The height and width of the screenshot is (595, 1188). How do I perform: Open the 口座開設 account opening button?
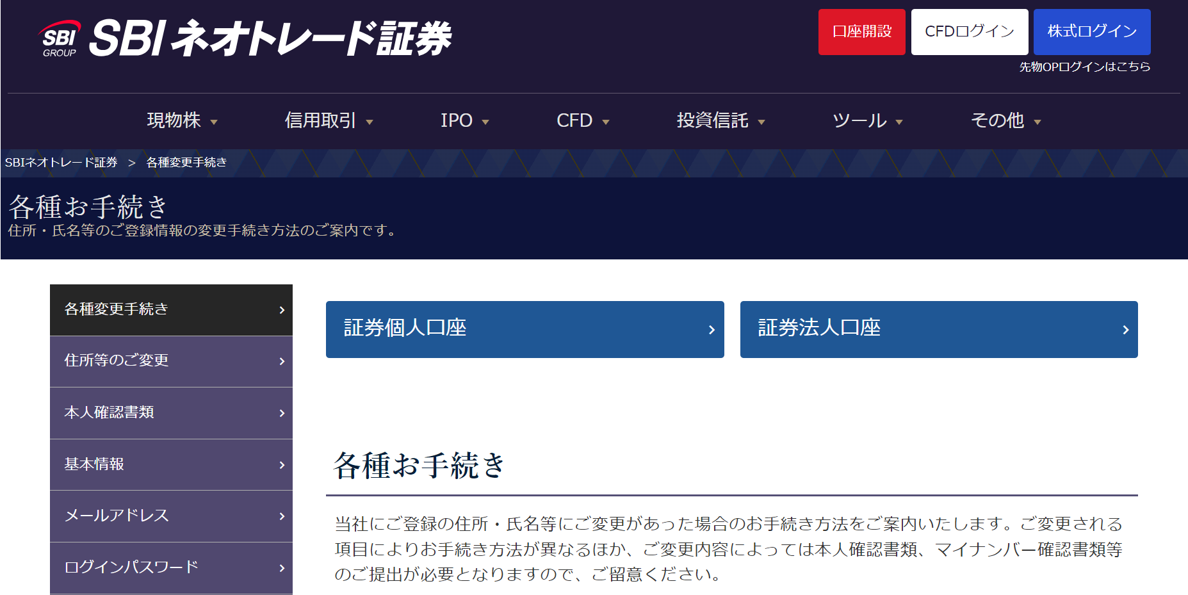point(861,31)
